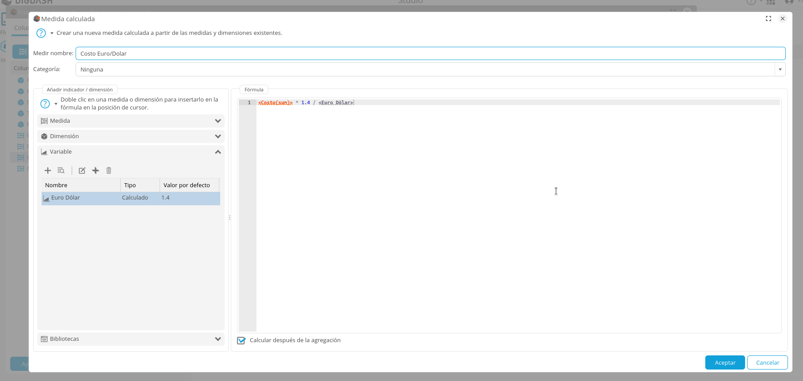Click the Nombre column header

click(x=80, y=185)
